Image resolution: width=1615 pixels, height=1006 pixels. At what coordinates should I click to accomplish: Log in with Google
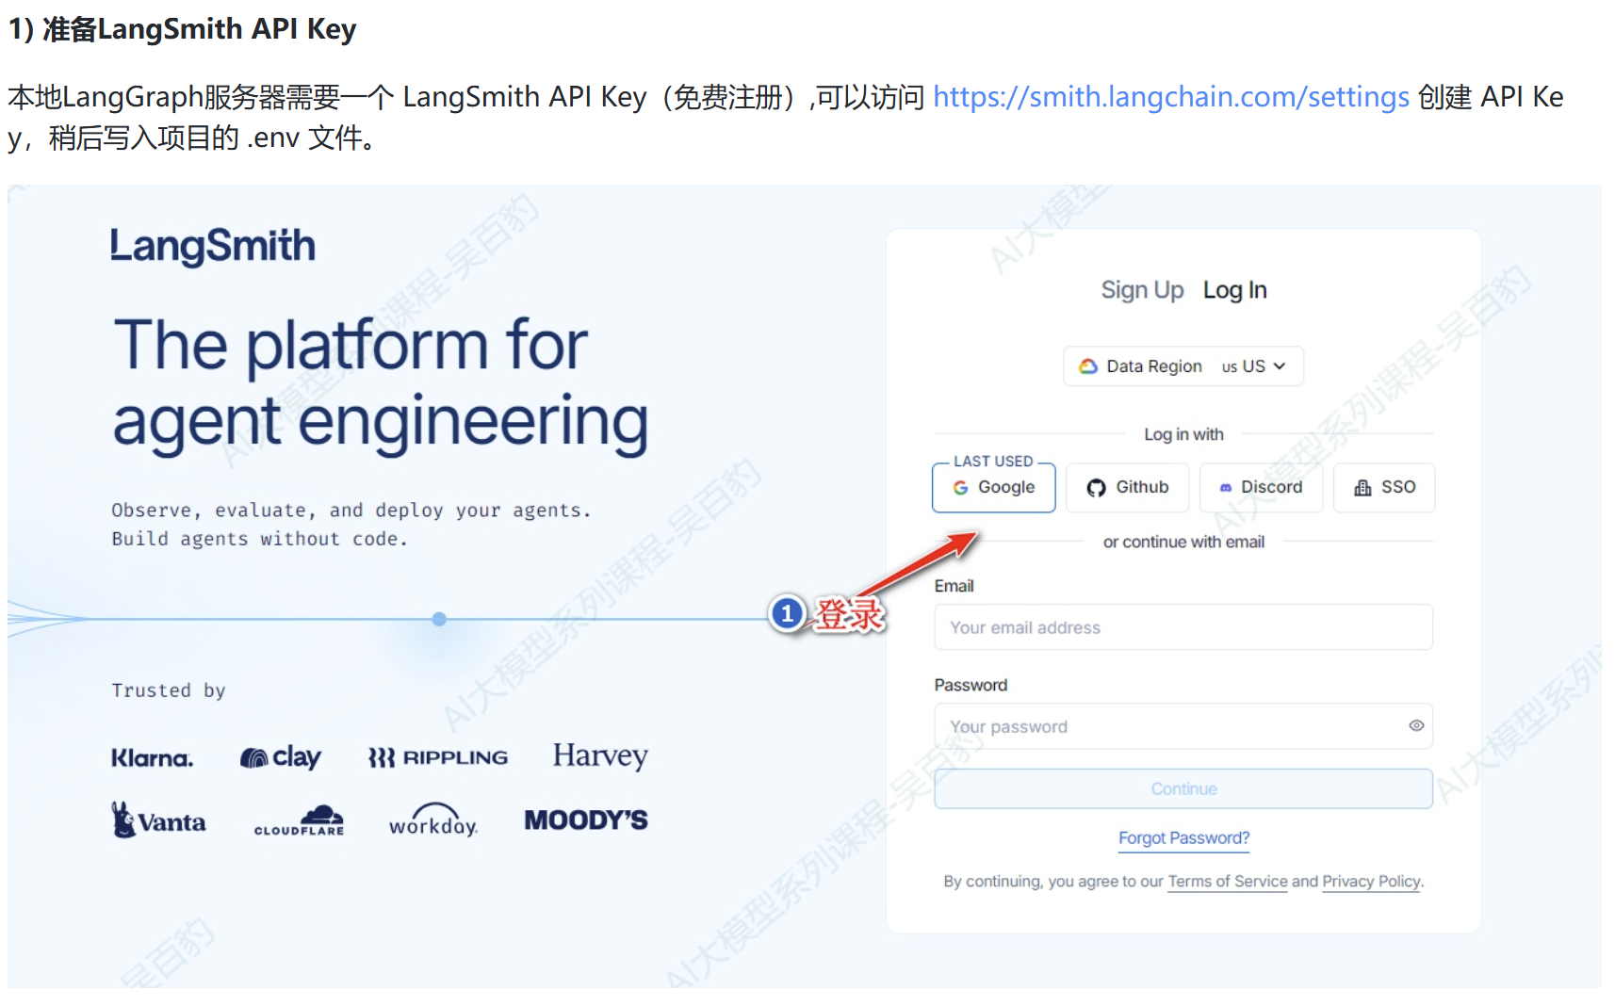point(993,487)
